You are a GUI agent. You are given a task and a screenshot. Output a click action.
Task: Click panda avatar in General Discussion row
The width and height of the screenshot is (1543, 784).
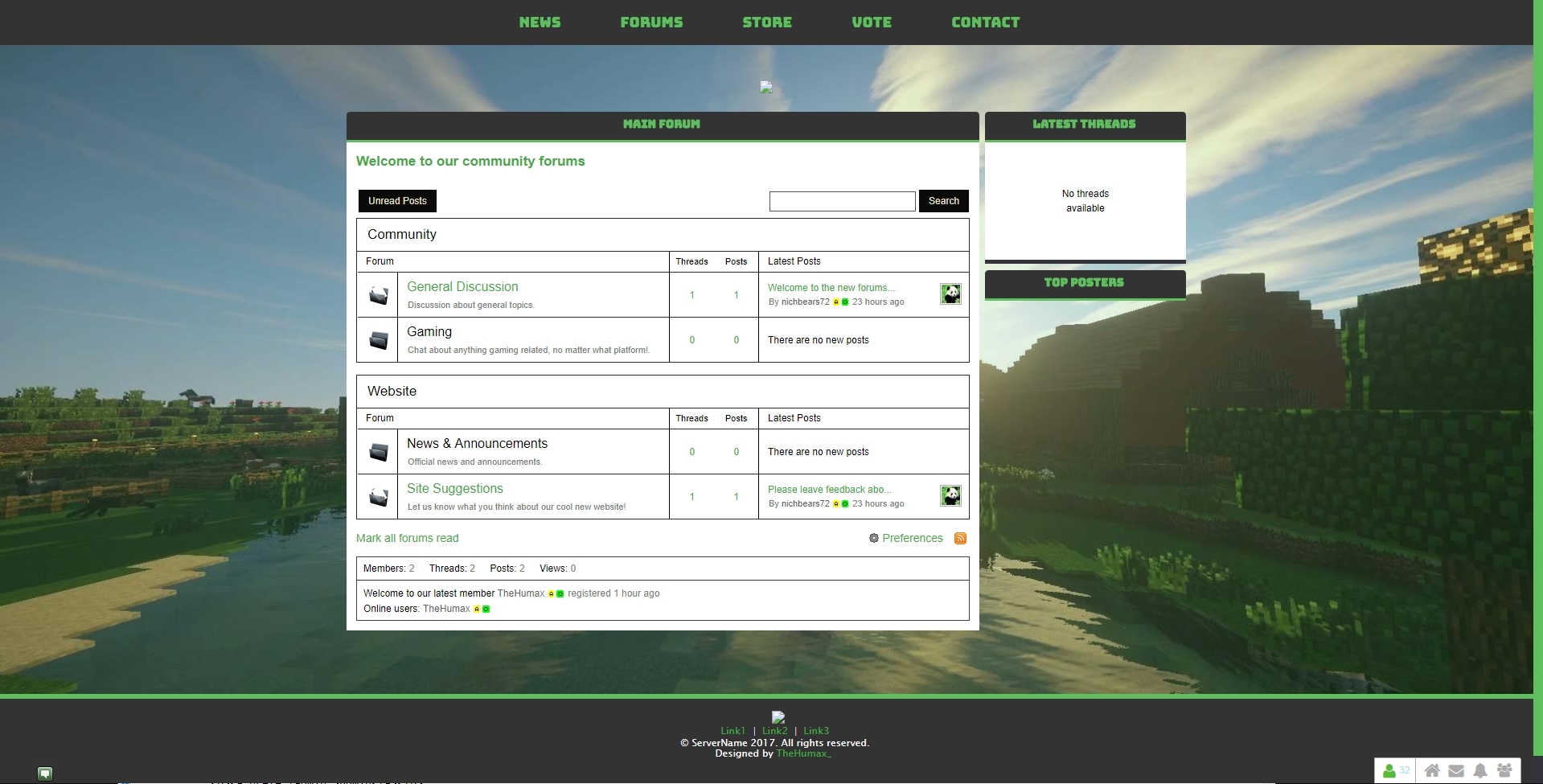point(950,294)
